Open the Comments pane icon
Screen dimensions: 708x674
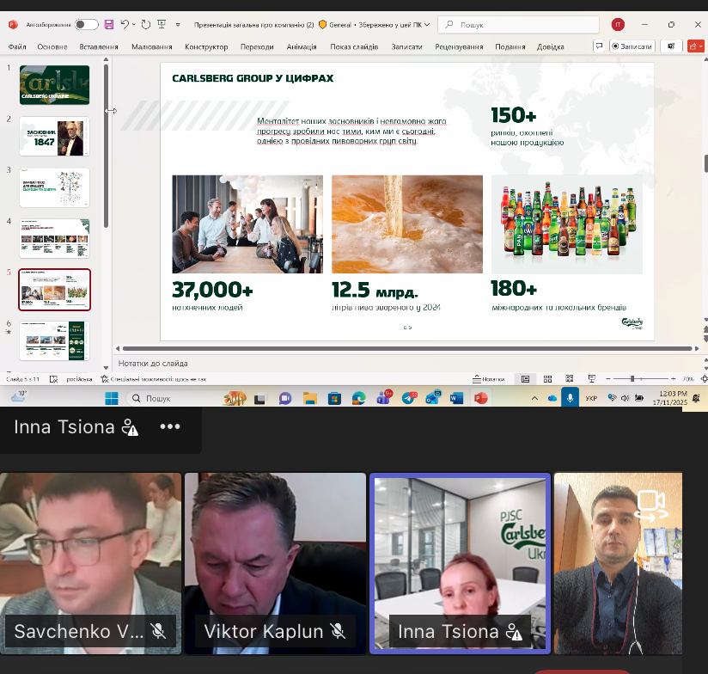pos(599,46)
